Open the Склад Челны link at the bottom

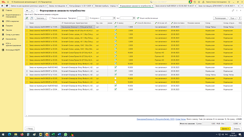click(180, 119)
